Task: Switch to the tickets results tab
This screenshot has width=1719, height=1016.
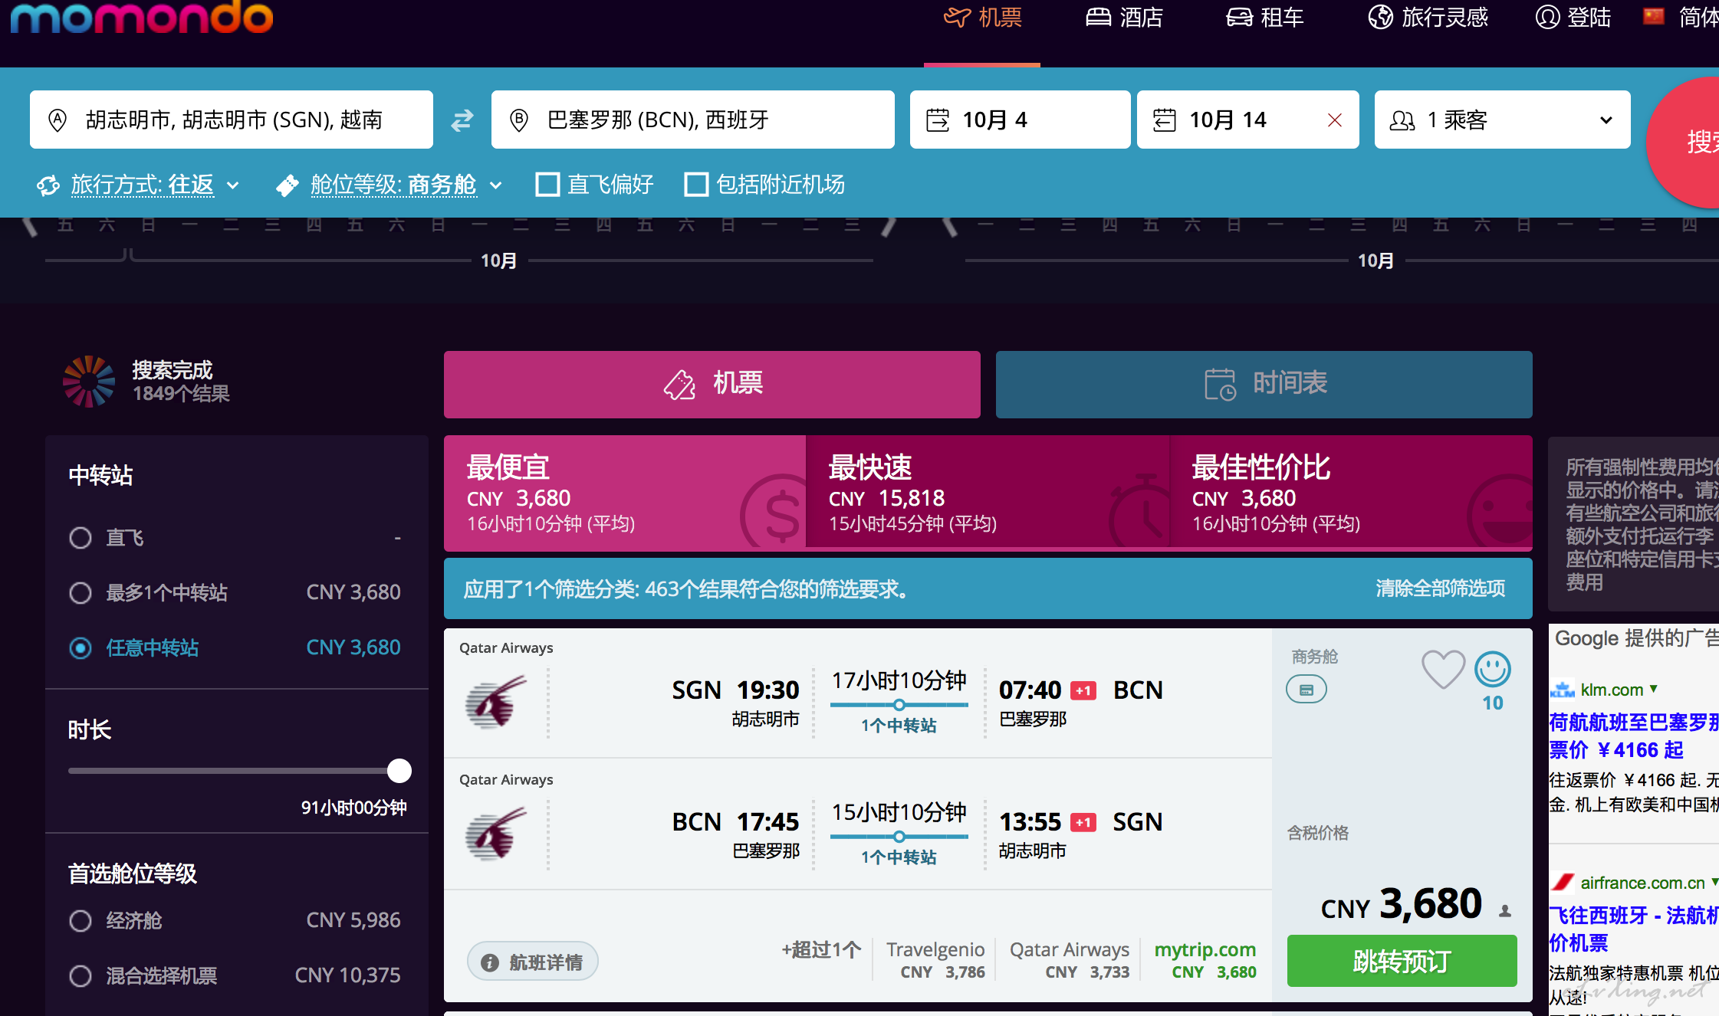Action: [x=712, y=385]
